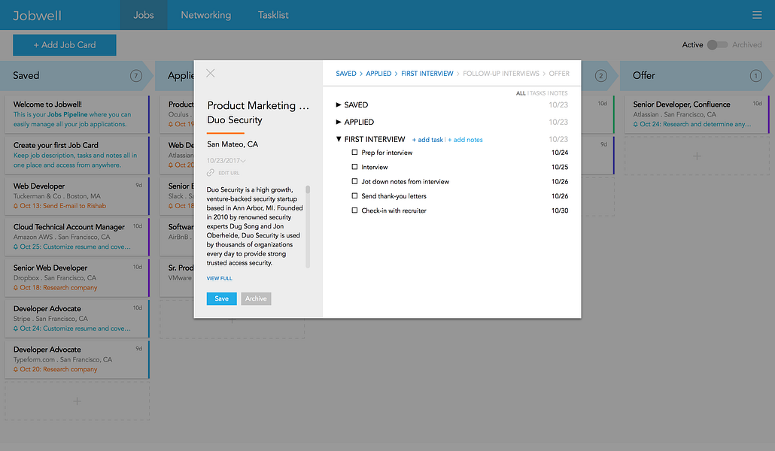Select FIRST INTERVIEW in the breadcrumb

[x=427, y=74]
